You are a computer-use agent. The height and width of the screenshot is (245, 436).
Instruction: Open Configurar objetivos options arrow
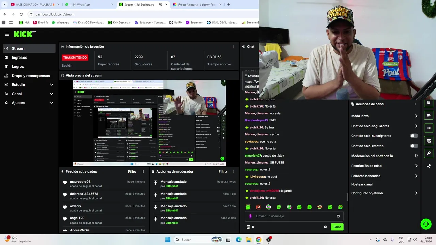pyautogui.click(x=416, y=193)
